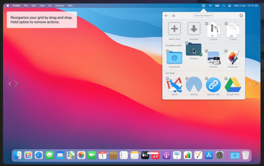This screenshot has width=264, height=166.
Task: Click the date and time in menu bar
Action: [246, 6]
